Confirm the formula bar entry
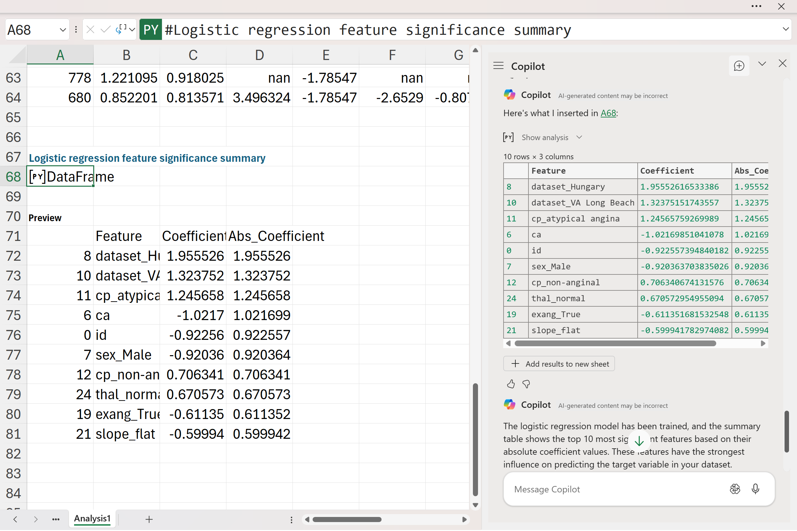 click(x=105, y=30)
